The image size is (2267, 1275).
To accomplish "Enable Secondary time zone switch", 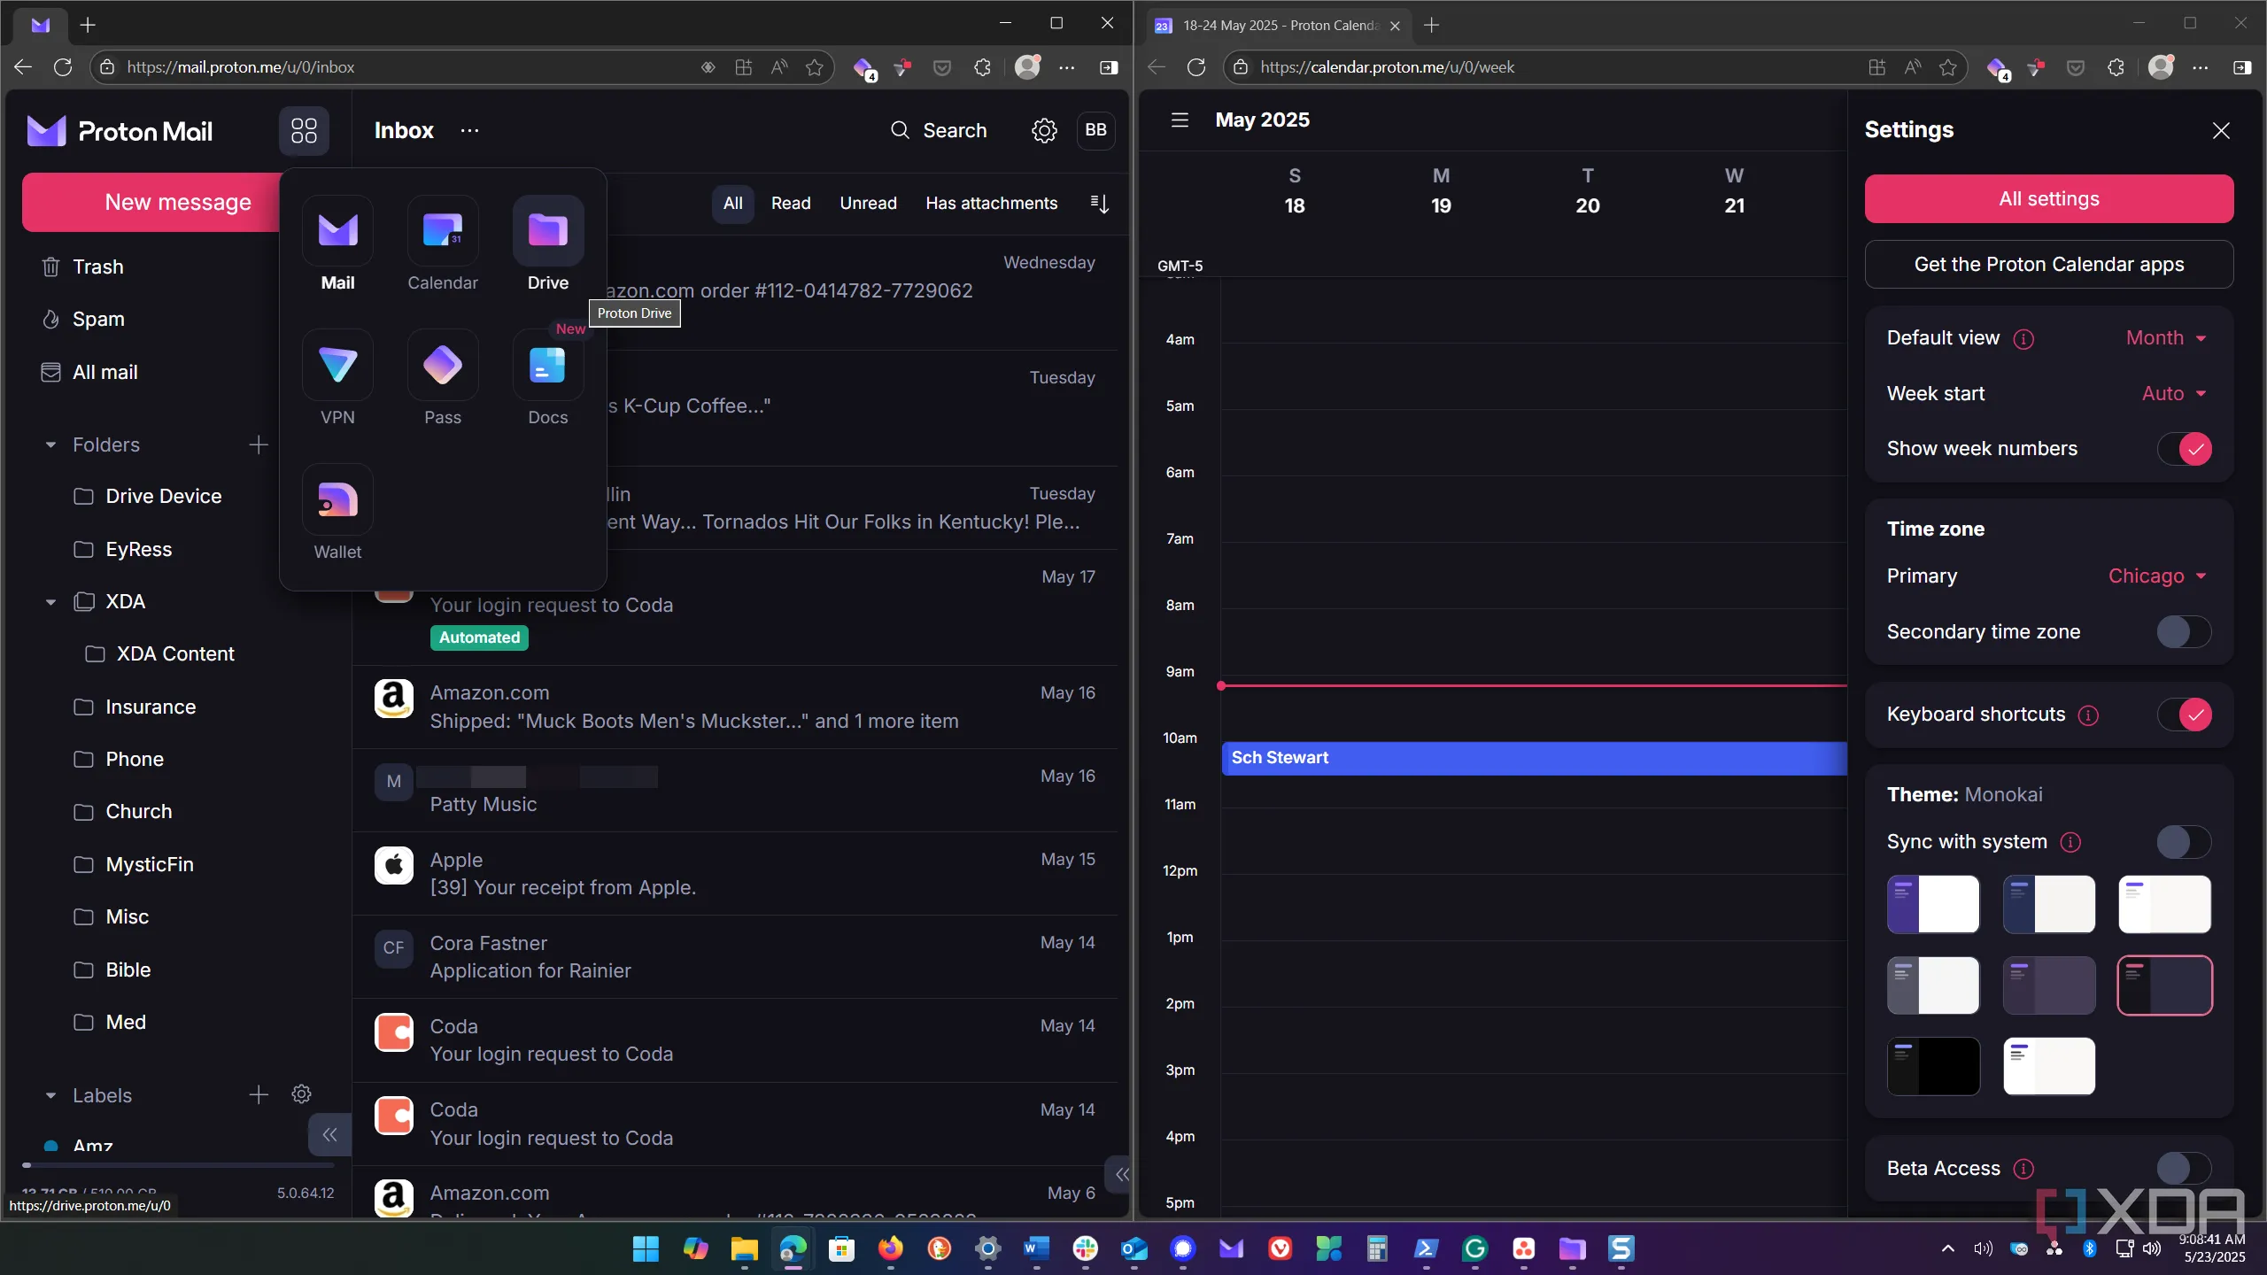I will coord(2184,632).
